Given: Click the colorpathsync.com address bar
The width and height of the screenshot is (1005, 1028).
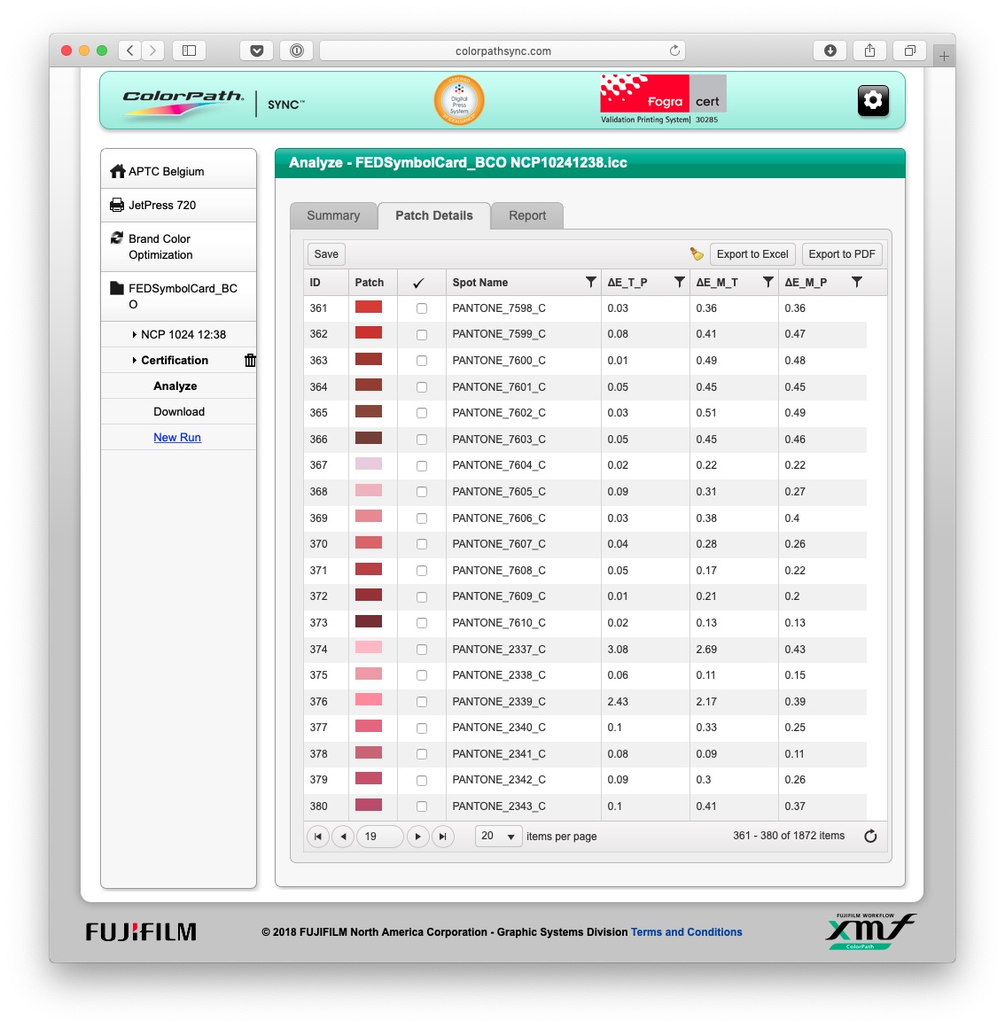Looking at the screenshot, I should (x=502, y=51).
